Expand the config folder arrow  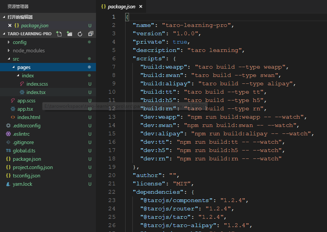coord(9,42)
